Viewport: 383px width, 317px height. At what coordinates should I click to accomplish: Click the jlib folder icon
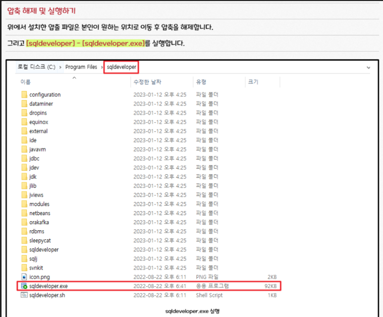[x=24, y=186]
